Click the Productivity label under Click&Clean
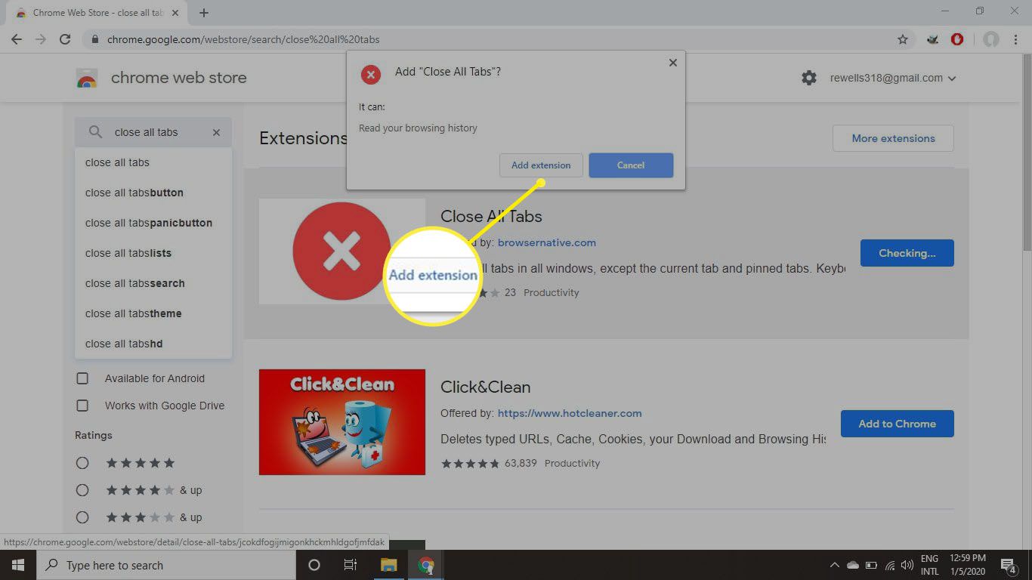 572,463
